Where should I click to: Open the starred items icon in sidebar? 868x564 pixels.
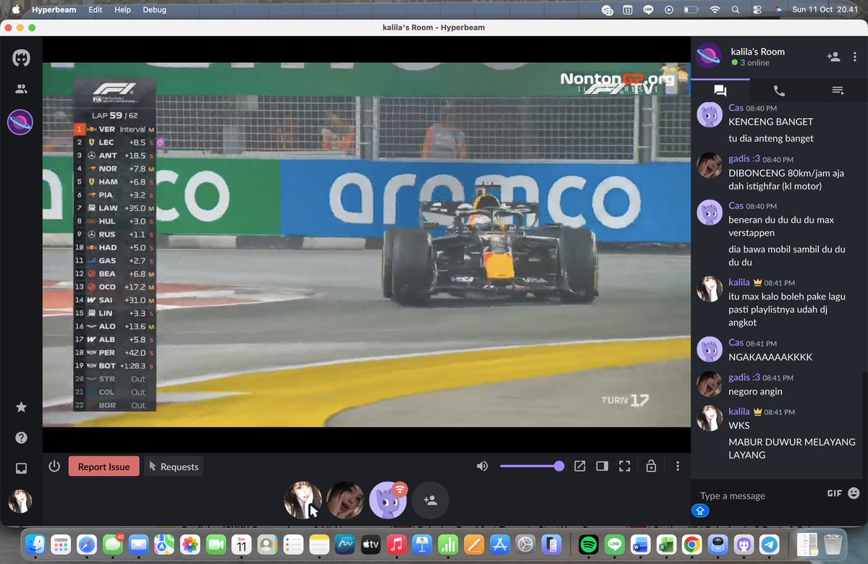[21, 407]
